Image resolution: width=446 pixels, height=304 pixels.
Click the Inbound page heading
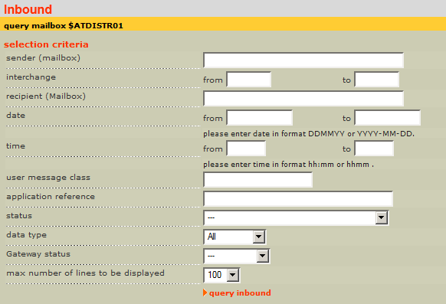(x=28, y=9)
